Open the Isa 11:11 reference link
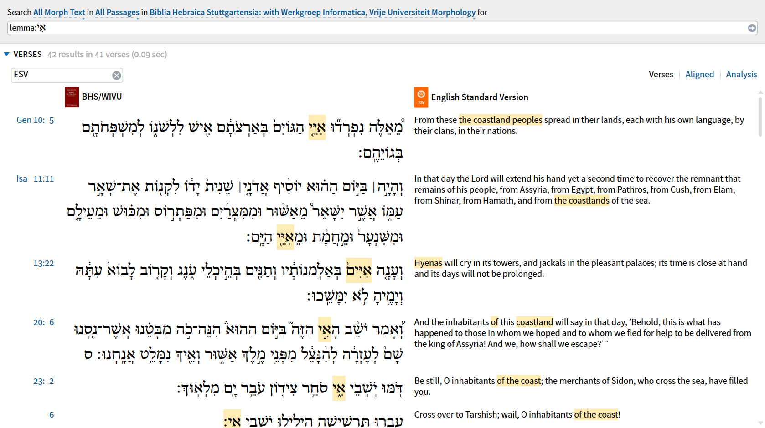 pos(35,179)
